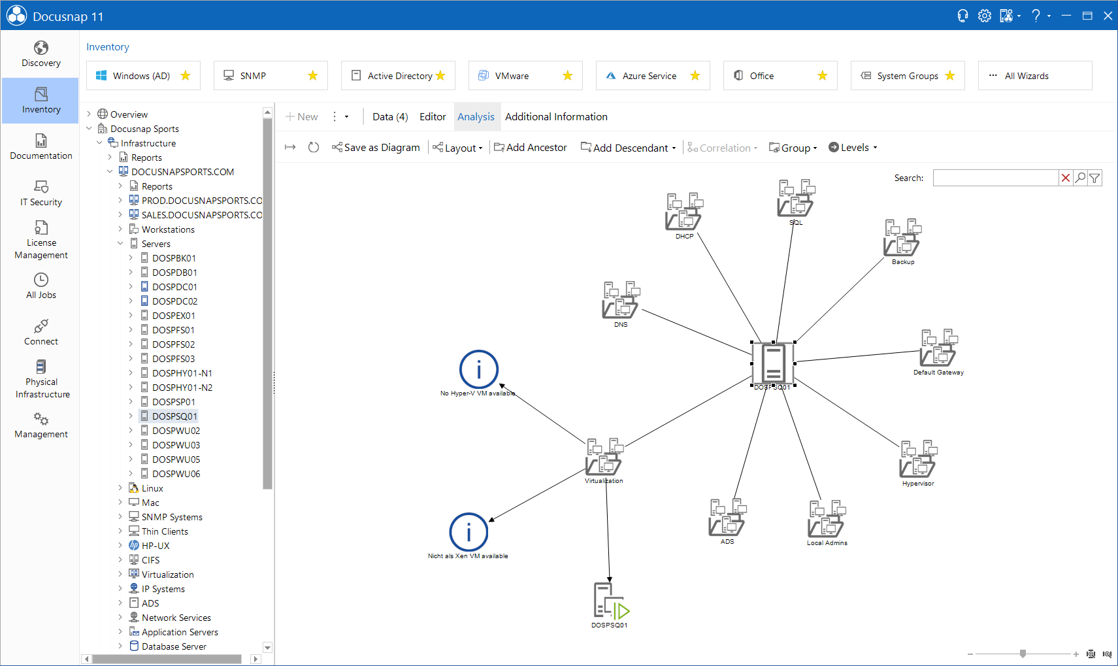Open the settings gear in the title bar
Screen dimensions: 1118x666
tap(985, 16)
